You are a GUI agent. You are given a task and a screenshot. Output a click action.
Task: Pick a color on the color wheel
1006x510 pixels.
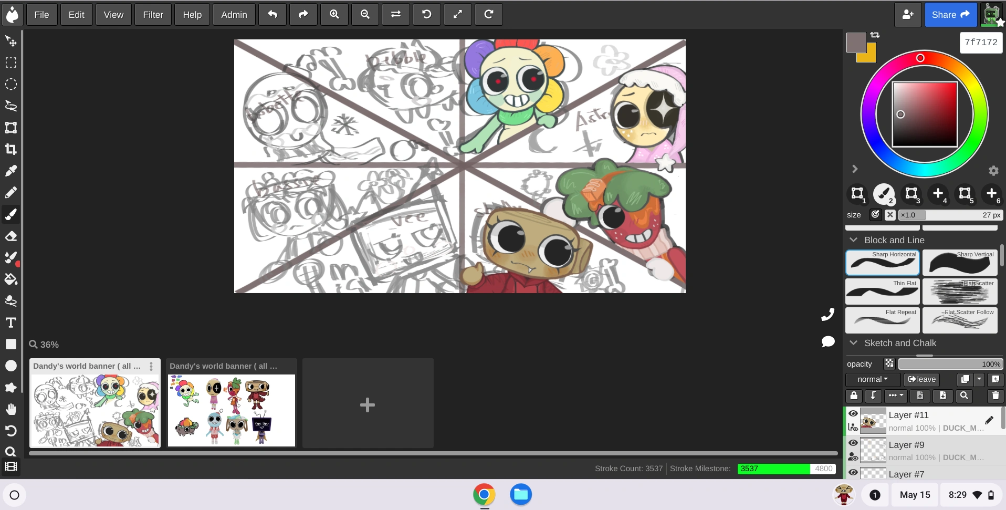920,58
